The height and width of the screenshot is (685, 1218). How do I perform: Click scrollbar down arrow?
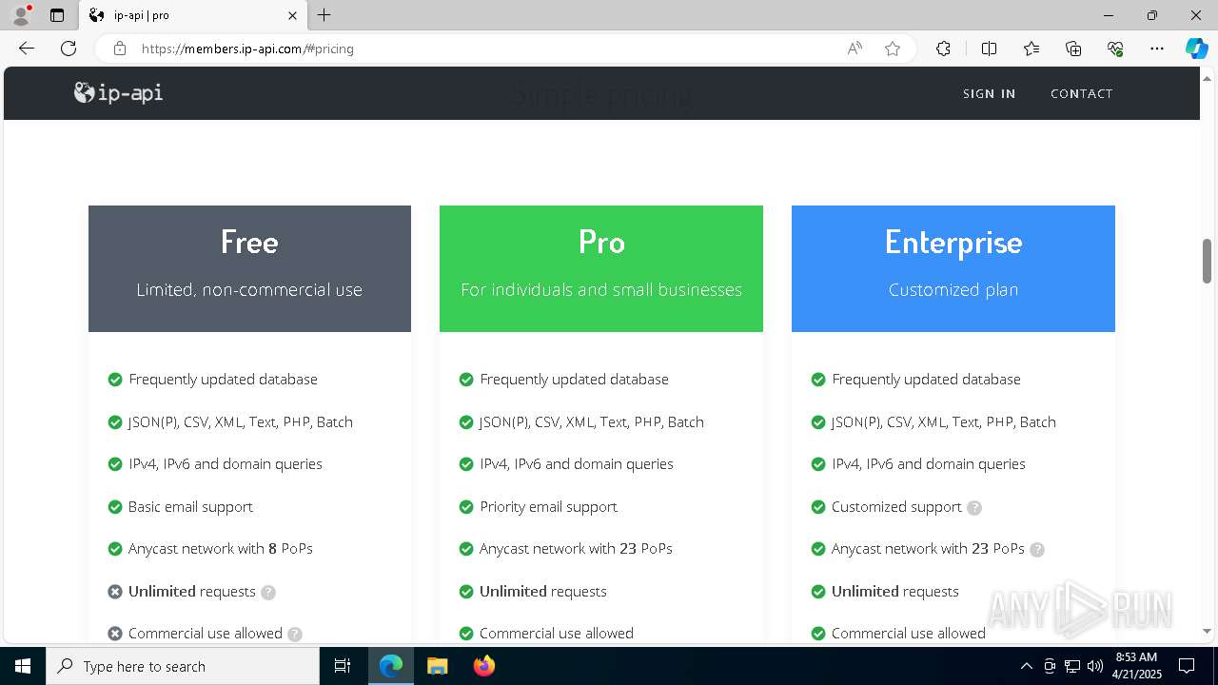[x=1207, y=631]
